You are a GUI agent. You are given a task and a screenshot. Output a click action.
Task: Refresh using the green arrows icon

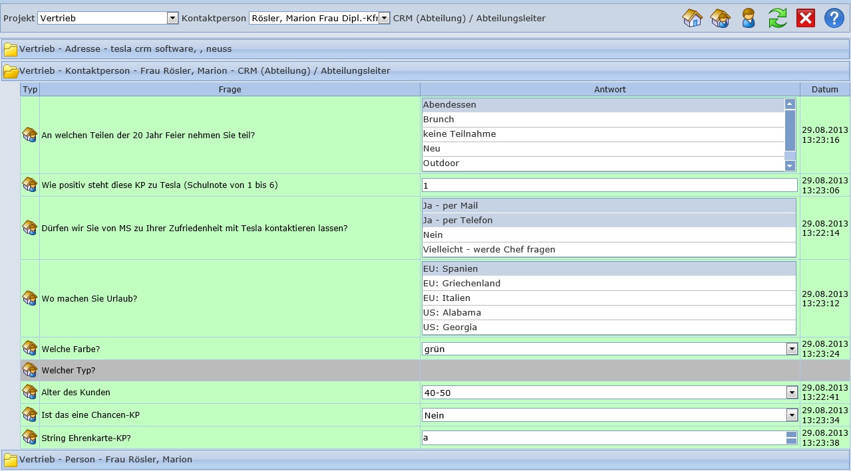click(777, 18)
